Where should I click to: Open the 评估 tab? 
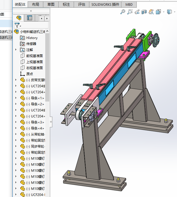82,4
